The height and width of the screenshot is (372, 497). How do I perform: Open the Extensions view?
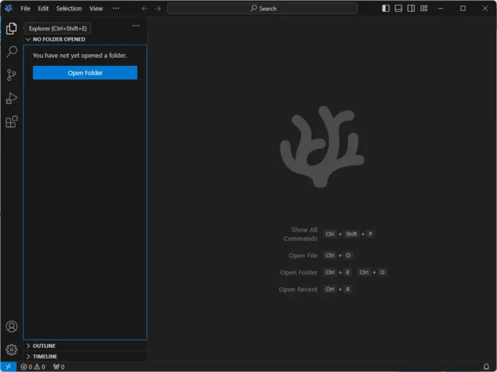click(x=11, y=122)
